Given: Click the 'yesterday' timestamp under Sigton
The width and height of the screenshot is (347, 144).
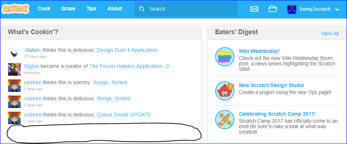Looking at the screenshot, I should tap(32, 73).
